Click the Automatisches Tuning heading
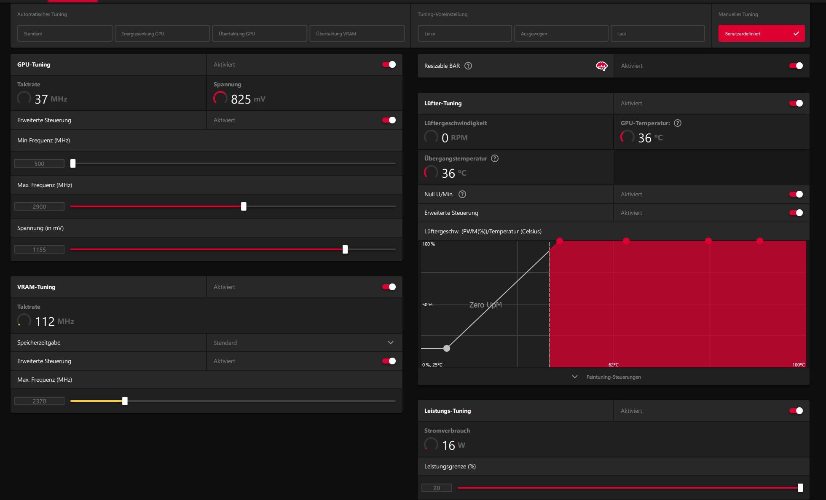Image resolution: width=826 pixels, height=500 pixels. [x=42, y=14]
